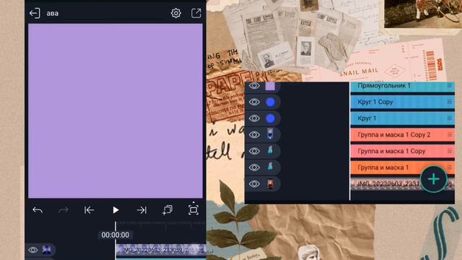Image resolution: width=462 pixels, height=260 pixels.
Task: Toggle eye for Группа и маска 1 Copy
Action: point(254,151)
